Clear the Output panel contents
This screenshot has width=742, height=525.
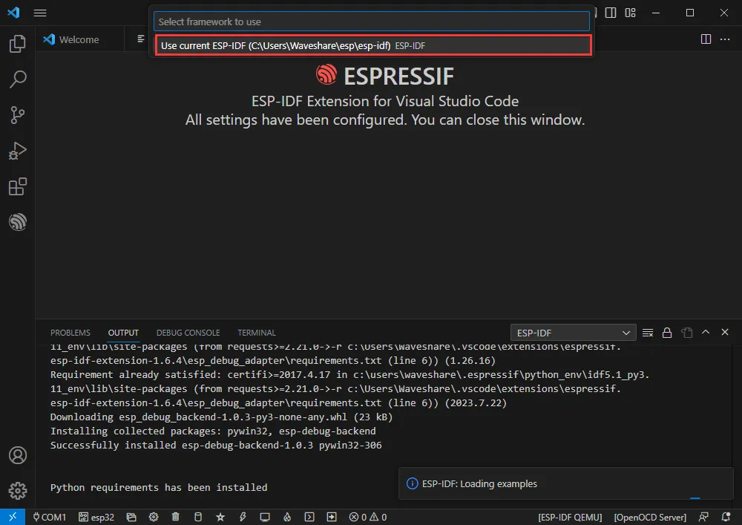(648, 332)
